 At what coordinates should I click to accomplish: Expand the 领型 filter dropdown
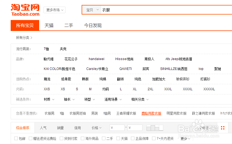coord(90,99)
